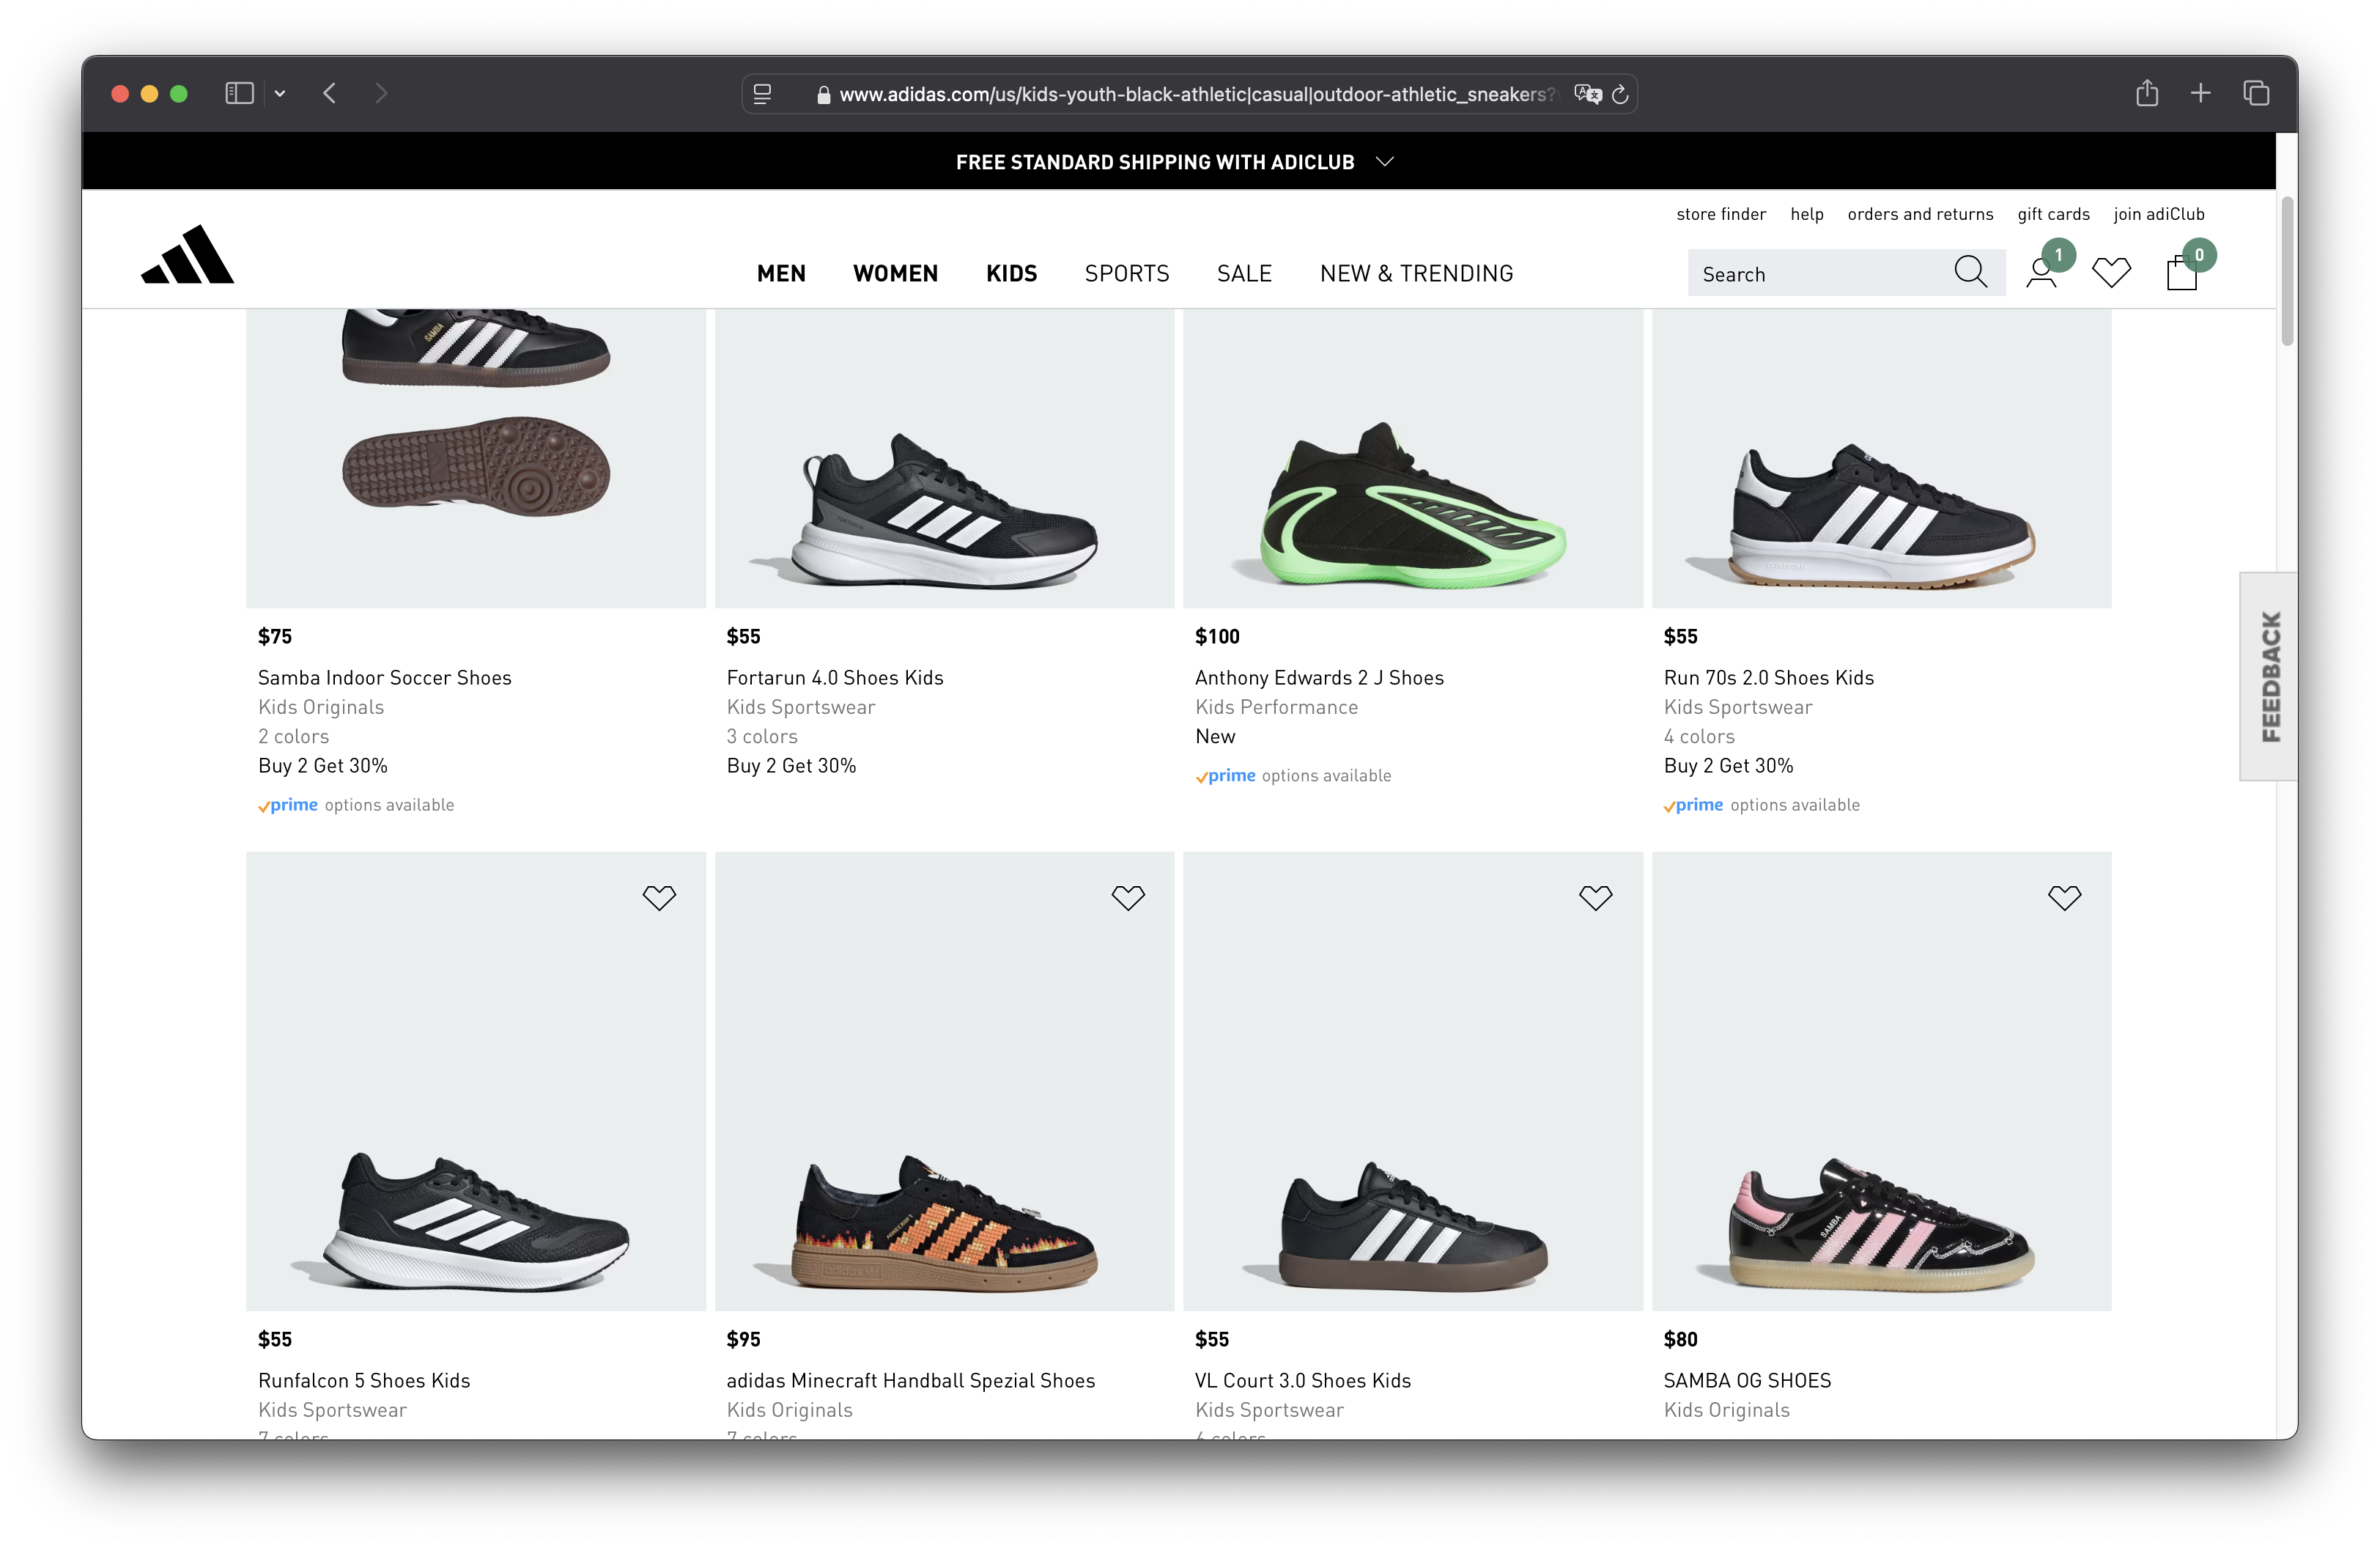Click prime options available under Samba Indoor

click(355, 805)
